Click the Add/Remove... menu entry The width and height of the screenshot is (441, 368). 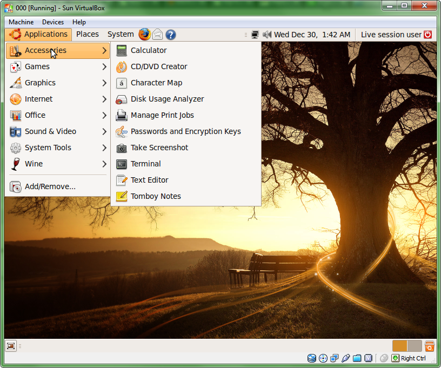click(x=50, y=186)
